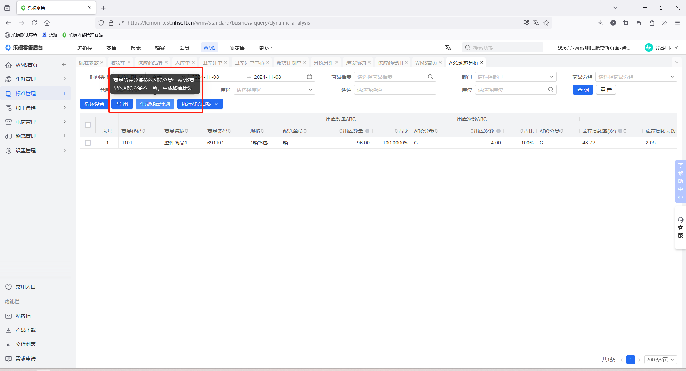Expand the 加工管理 sidebar menu
This screenshot has width=686, height=371.
pyautogui.click(x=36, y=107)
